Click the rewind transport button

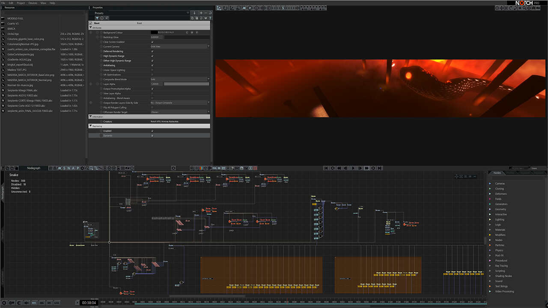[x=340, y=168]
